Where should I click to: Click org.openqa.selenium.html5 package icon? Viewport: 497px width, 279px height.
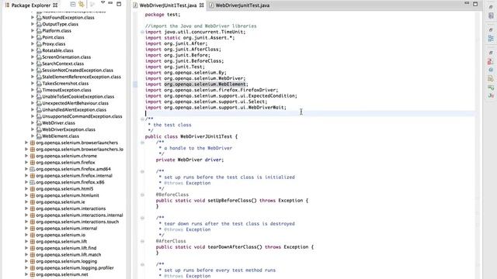click(33, 189)
